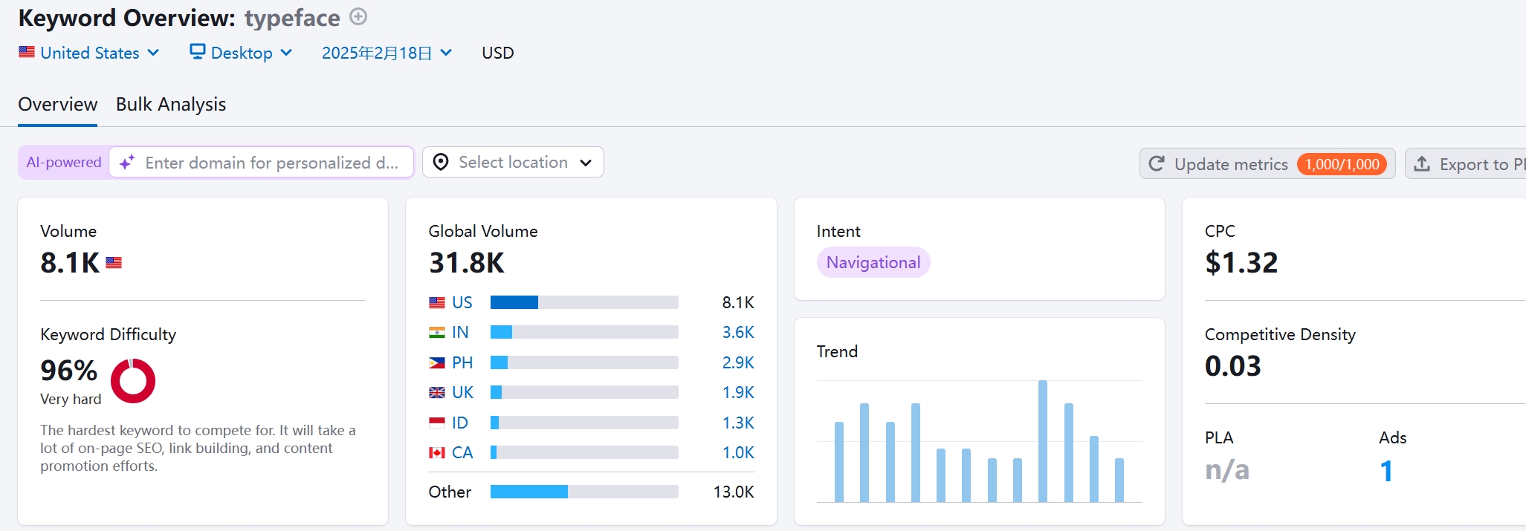The height and width of the screenshot is (531, 1526).
Task: Expand the Desktop device dropdown
Action: (242, 53)
